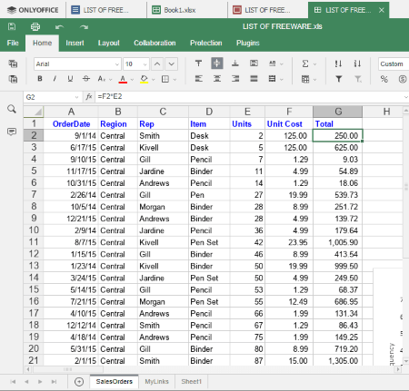This screenshot has width=409, height=391.
Task: Toggle Underline formatting
Action: [70, 79]
